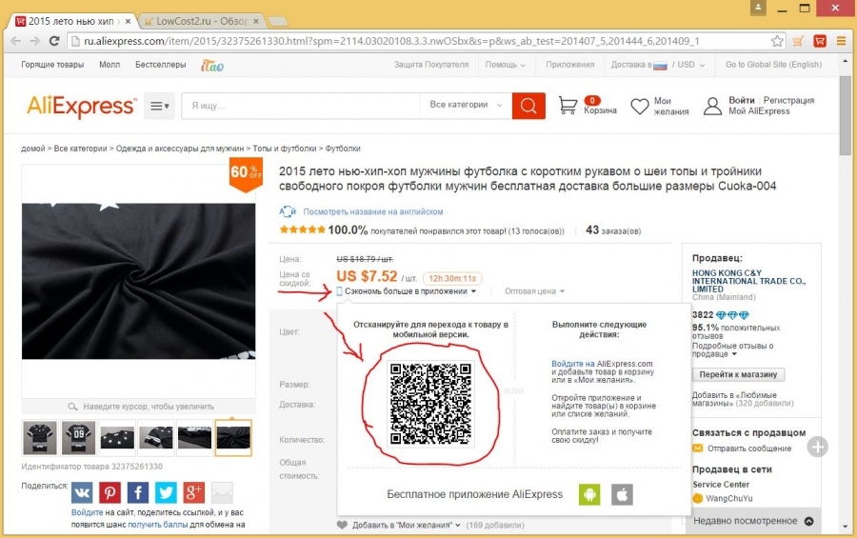The image size is (857, 538).
Task: Click the user profile silhouette icon
Action: 712,106
